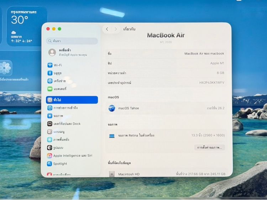Click the Bluetooth icon in sidebar

(50, 73)
